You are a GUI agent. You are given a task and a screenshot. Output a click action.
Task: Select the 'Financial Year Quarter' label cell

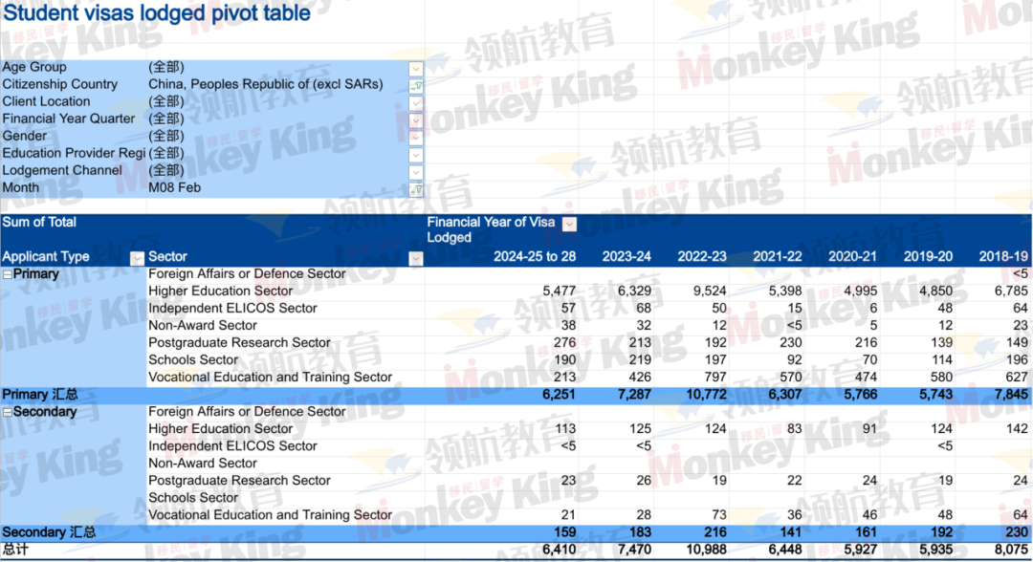69,119
